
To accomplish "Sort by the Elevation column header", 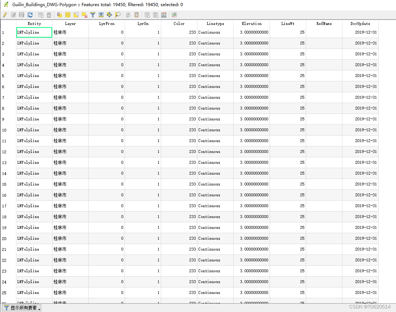I will 251,23.
